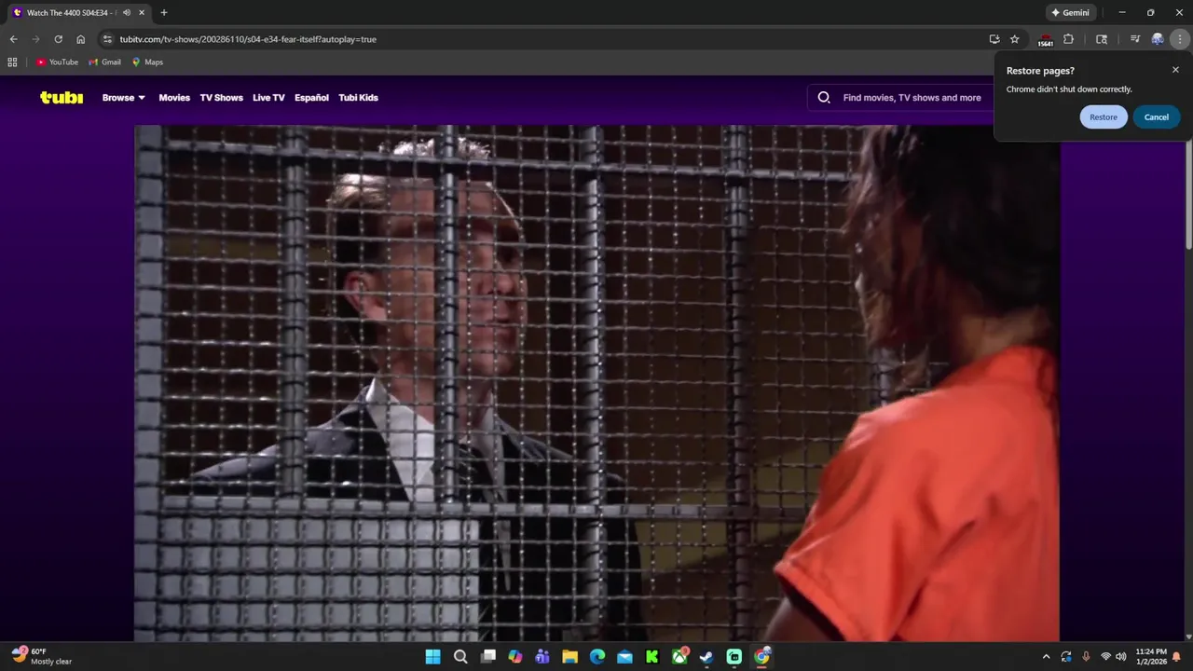The height and width of the screenshot is (671, 1193).
Task: Open the Wi-Fi network icon in the tray
Action: click(1106, 657)
